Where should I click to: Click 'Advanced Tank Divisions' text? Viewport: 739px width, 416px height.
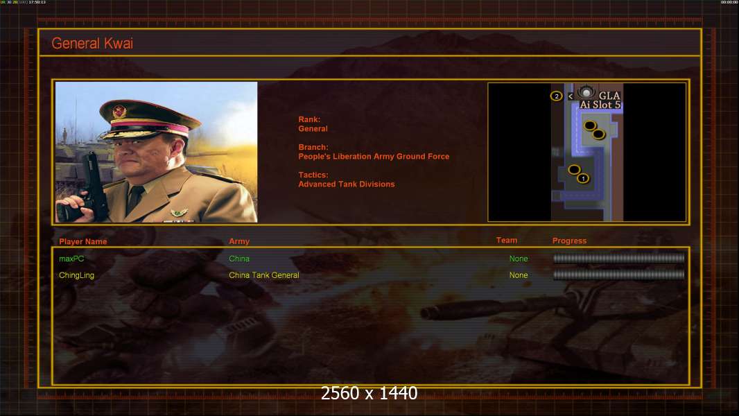tap(347, 184)
